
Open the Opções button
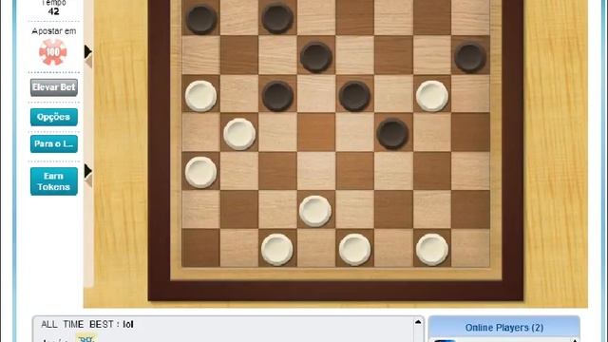[x=54, y=117]
